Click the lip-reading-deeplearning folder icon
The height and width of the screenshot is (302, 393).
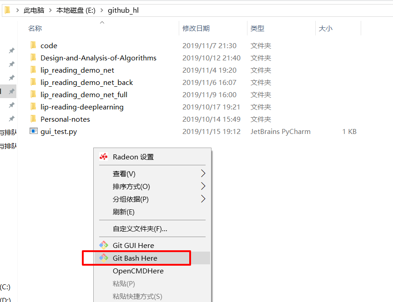pyautogui.click(x=33, y=107)
